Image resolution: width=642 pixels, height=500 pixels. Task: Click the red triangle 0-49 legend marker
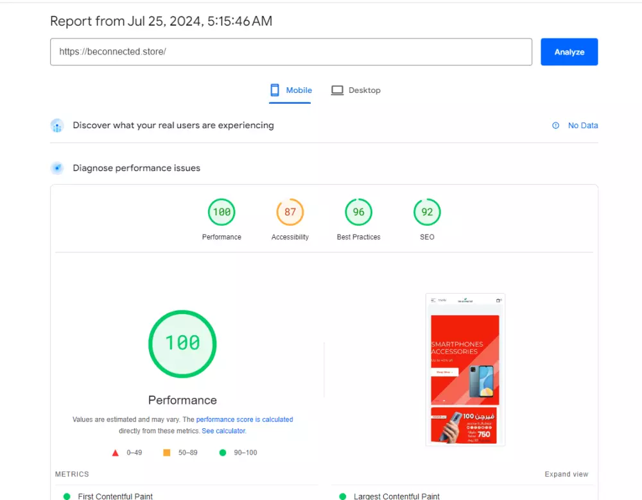[x=115, y=453]
